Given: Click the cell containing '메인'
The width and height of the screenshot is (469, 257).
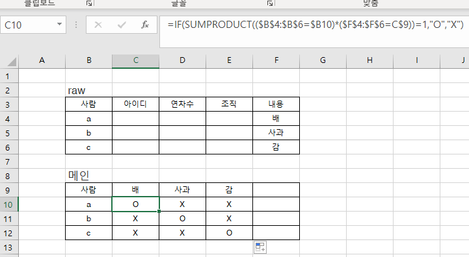Looking at the screenshot, I should pos(89,175).
